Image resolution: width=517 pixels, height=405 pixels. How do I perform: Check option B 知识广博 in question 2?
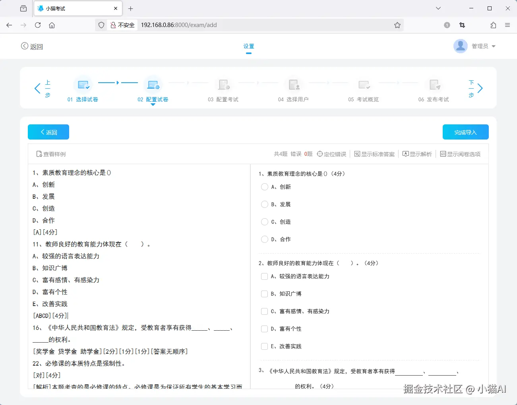click(x=264, y=294)
